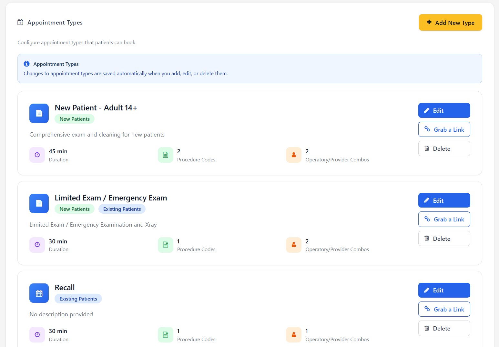Click the New Patients tag under New Patient - Adult

[x=75, y=119]
